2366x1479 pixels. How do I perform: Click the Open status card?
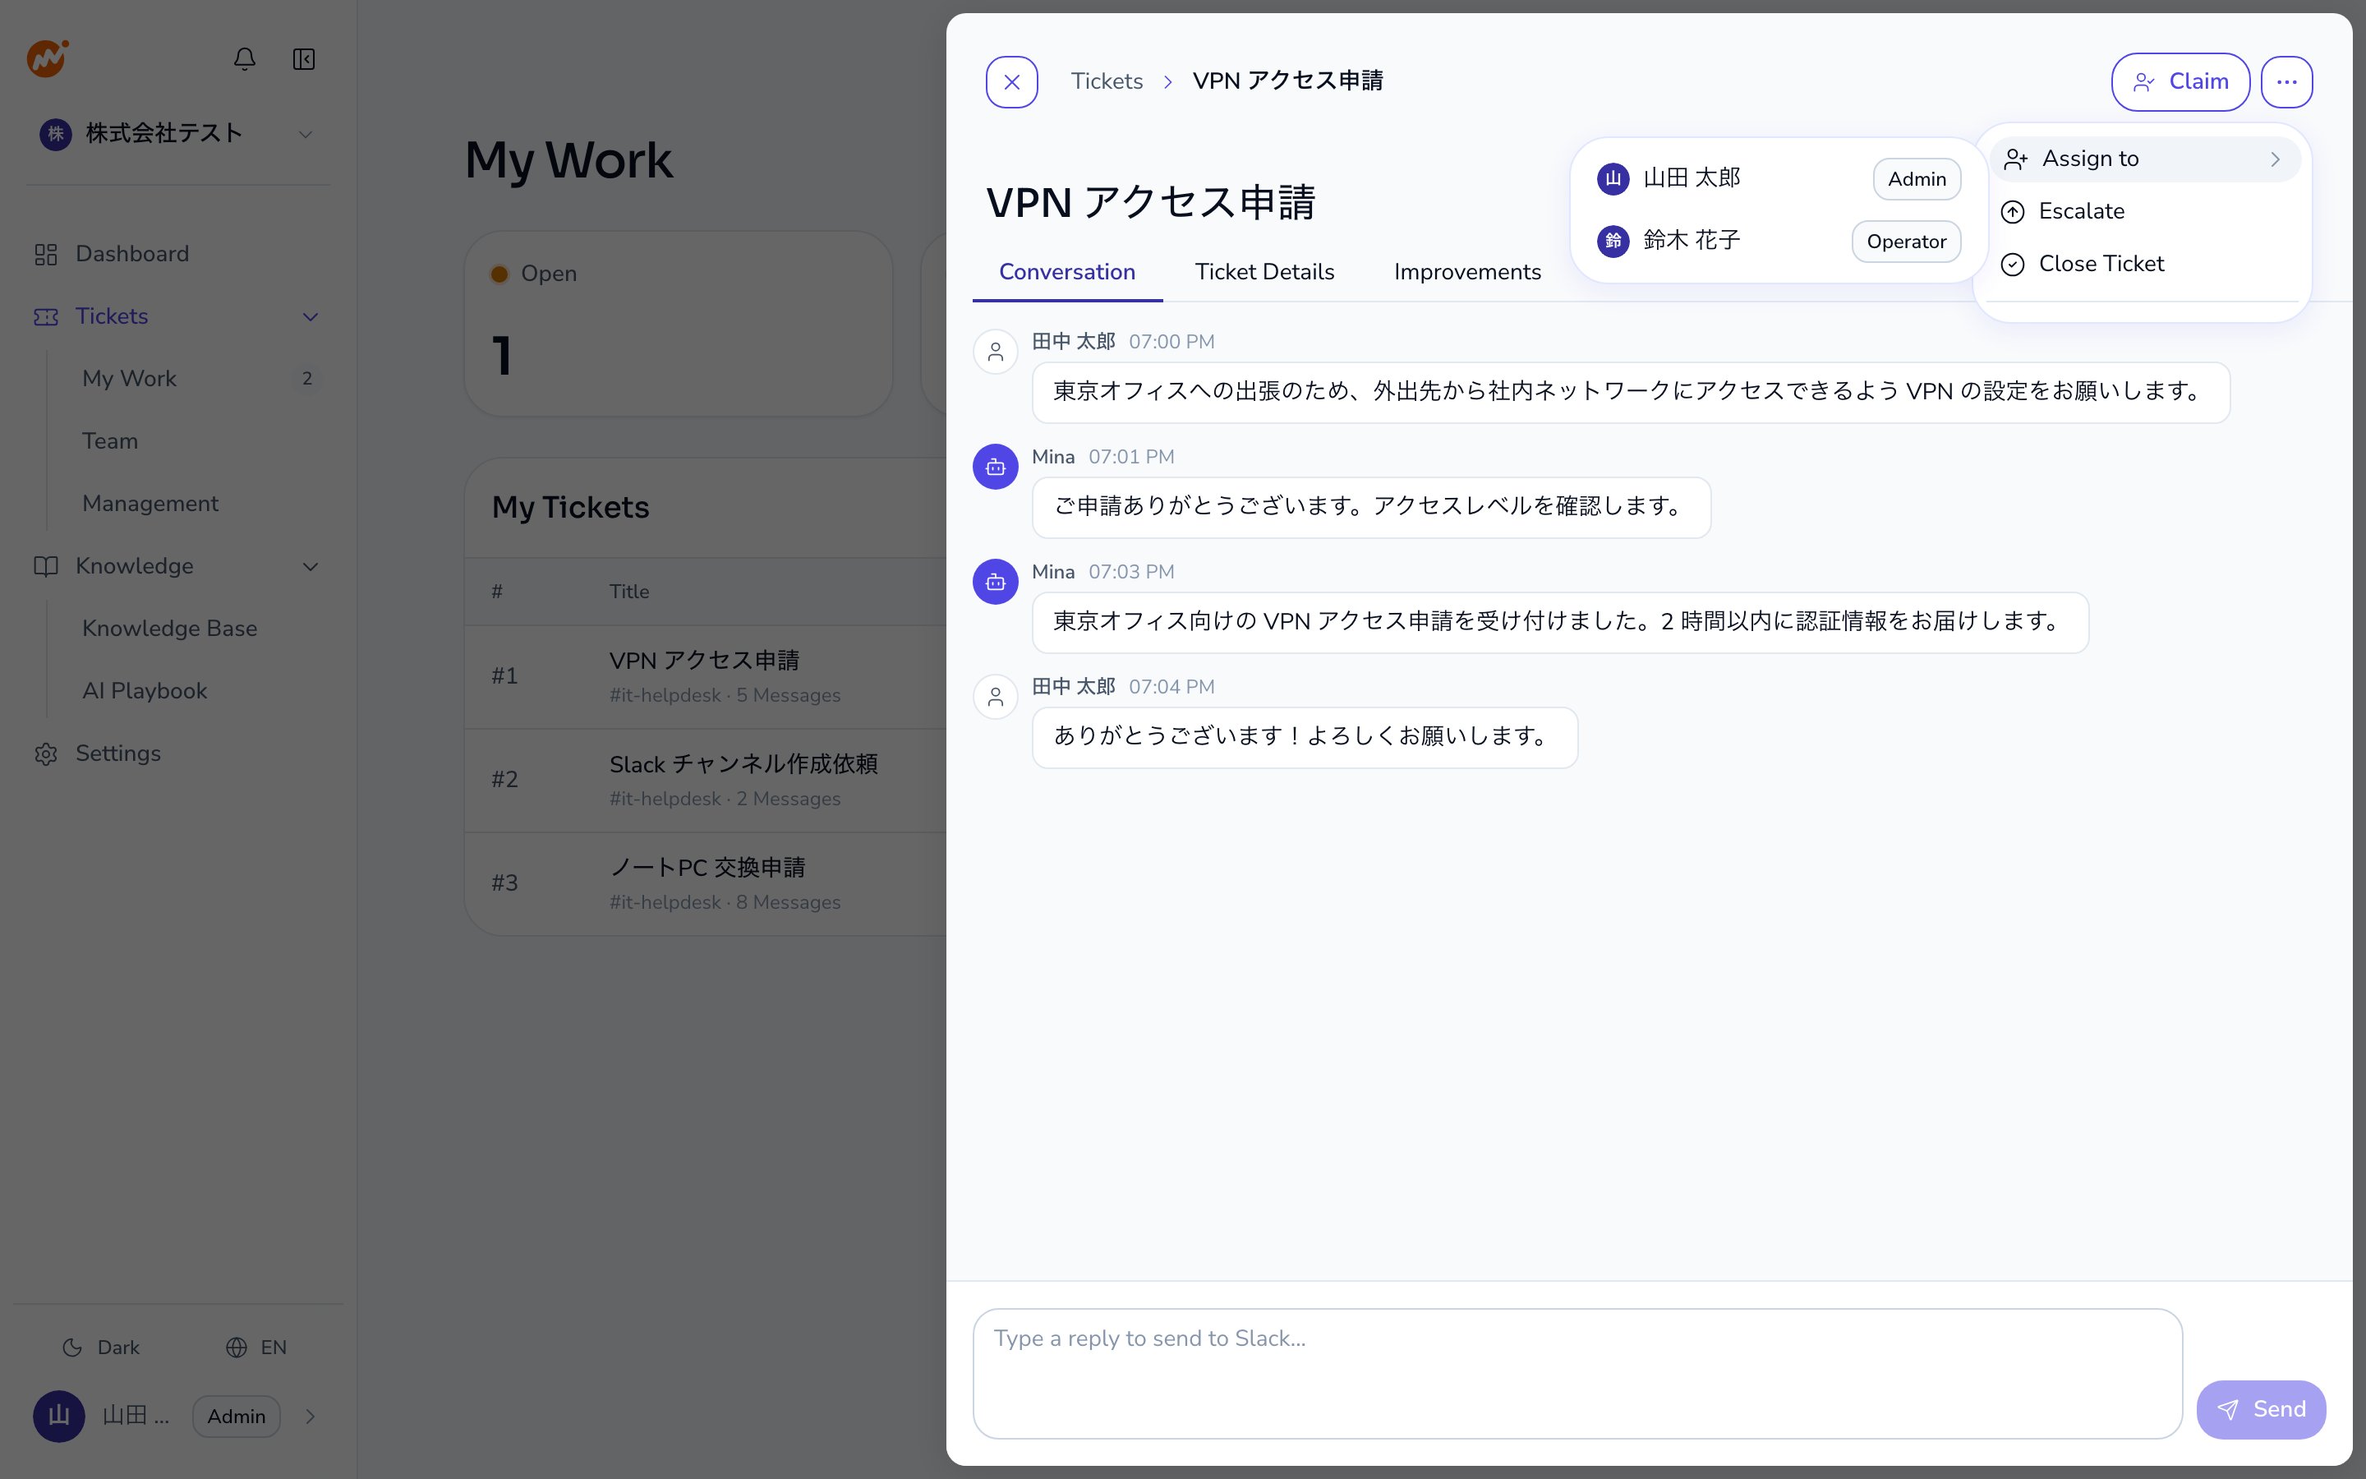coord(679,324)
